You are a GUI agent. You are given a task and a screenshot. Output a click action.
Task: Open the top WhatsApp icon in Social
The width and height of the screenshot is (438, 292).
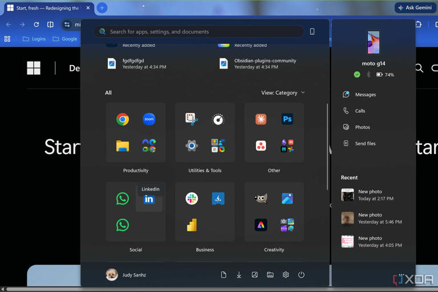123,198
